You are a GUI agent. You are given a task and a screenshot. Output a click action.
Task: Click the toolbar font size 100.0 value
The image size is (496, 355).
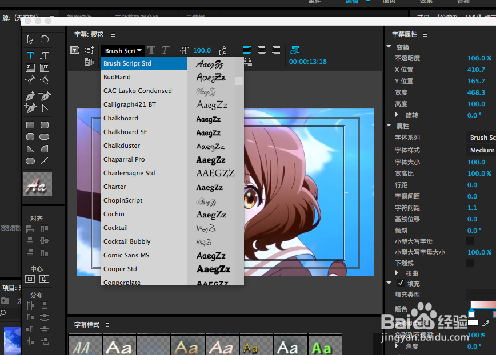point(202,50)
